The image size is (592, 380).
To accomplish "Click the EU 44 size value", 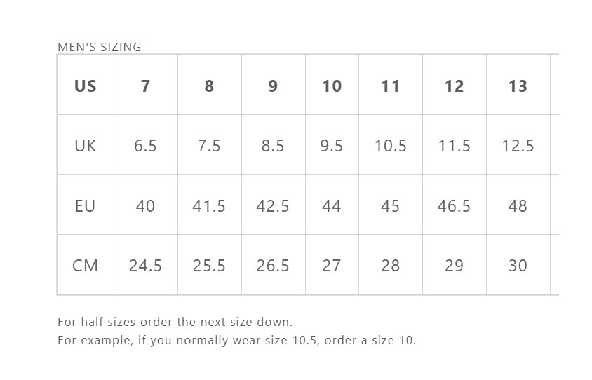I will (x=332, y=205).
